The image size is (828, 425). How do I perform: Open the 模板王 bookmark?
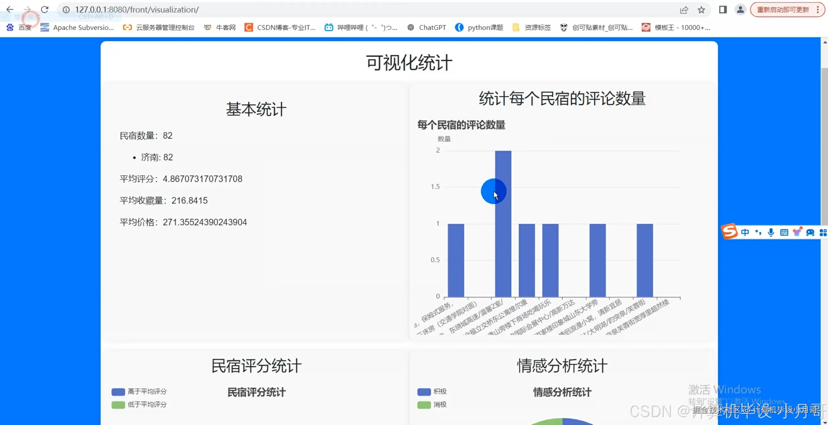tap(676, 28)
